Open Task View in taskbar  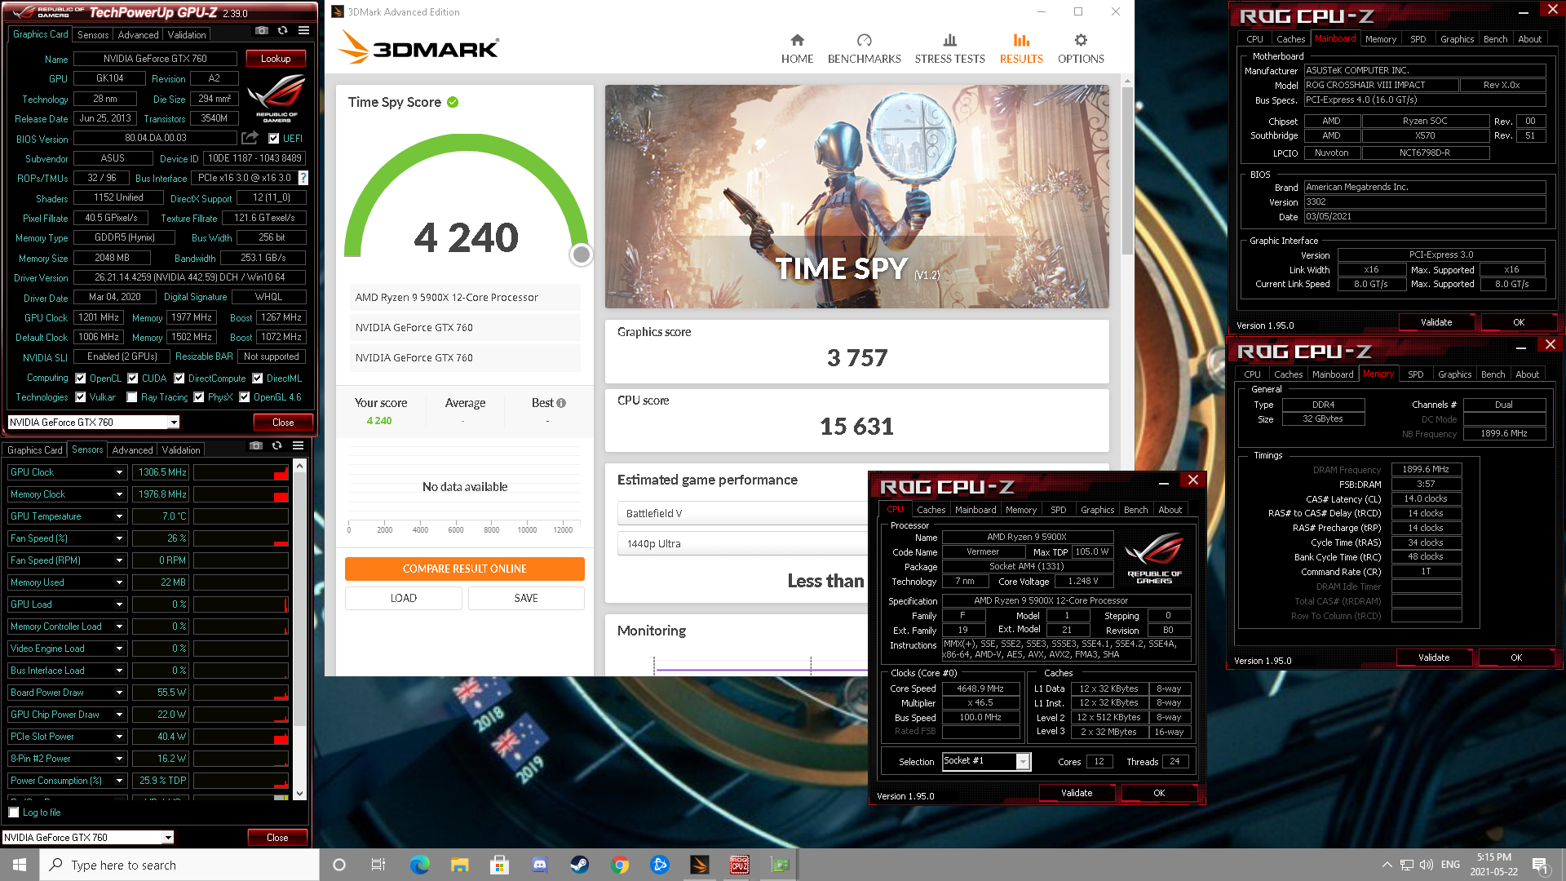pos(378,865)
